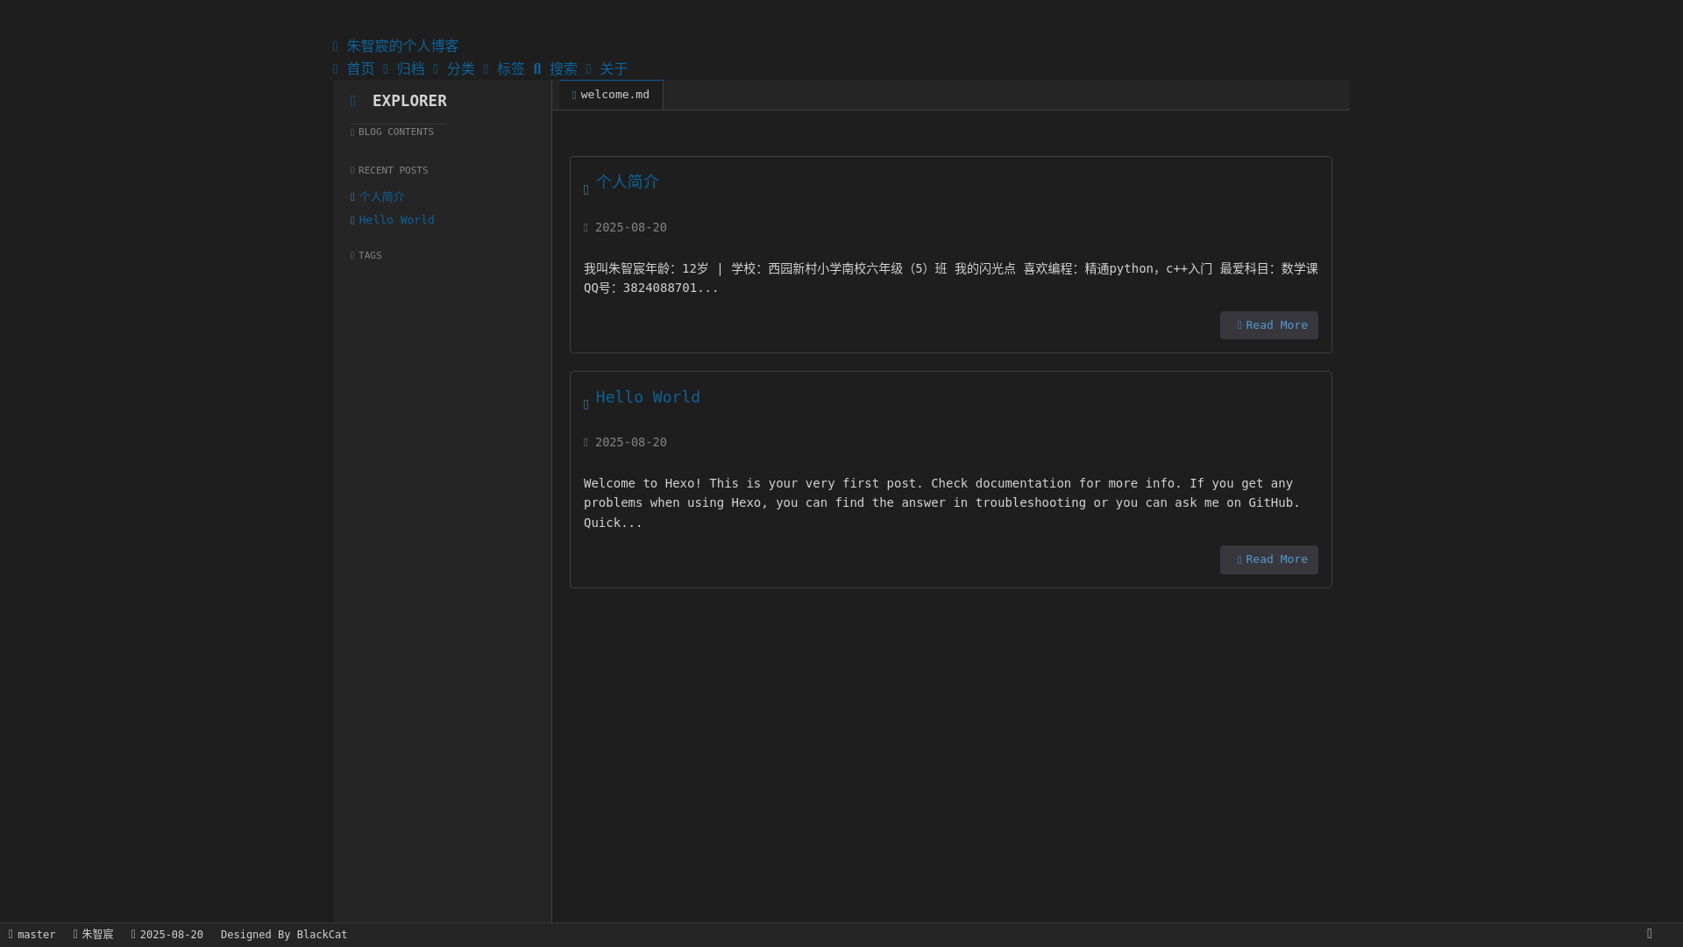The height and width of the screenshot is (947, 1683).
Task: Open the 个人简介 post title link
Action: (628, 182)
